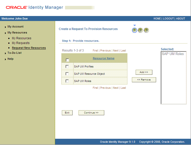Image resolution: width=191 pixels, height=145 pixels.
Task: Click LOGOUT in the top bar
Action: click(169, 18)
